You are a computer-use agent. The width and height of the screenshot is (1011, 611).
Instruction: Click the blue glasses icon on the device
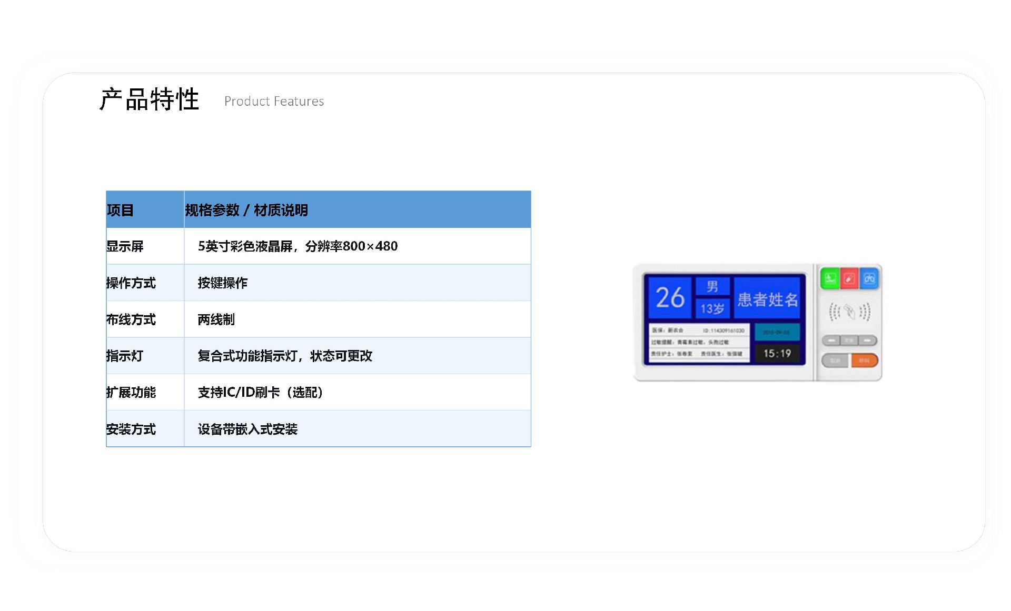coord(869,278)
